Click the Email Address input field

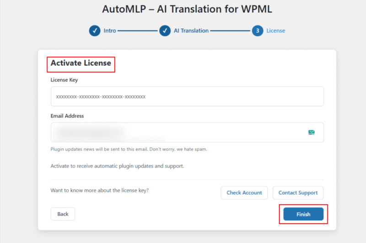187,132
